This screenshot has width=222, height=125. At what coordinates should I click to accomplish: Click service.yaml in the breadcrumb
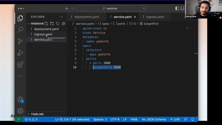(85, 24)
